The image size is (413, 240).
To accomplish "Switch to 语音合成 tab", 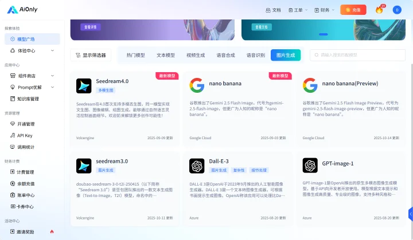I will tap(226, 55).
